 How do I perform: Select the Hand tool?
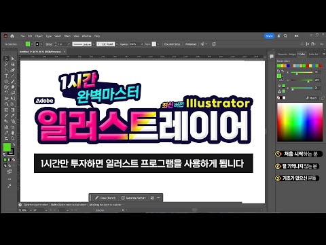click(13, 133)
